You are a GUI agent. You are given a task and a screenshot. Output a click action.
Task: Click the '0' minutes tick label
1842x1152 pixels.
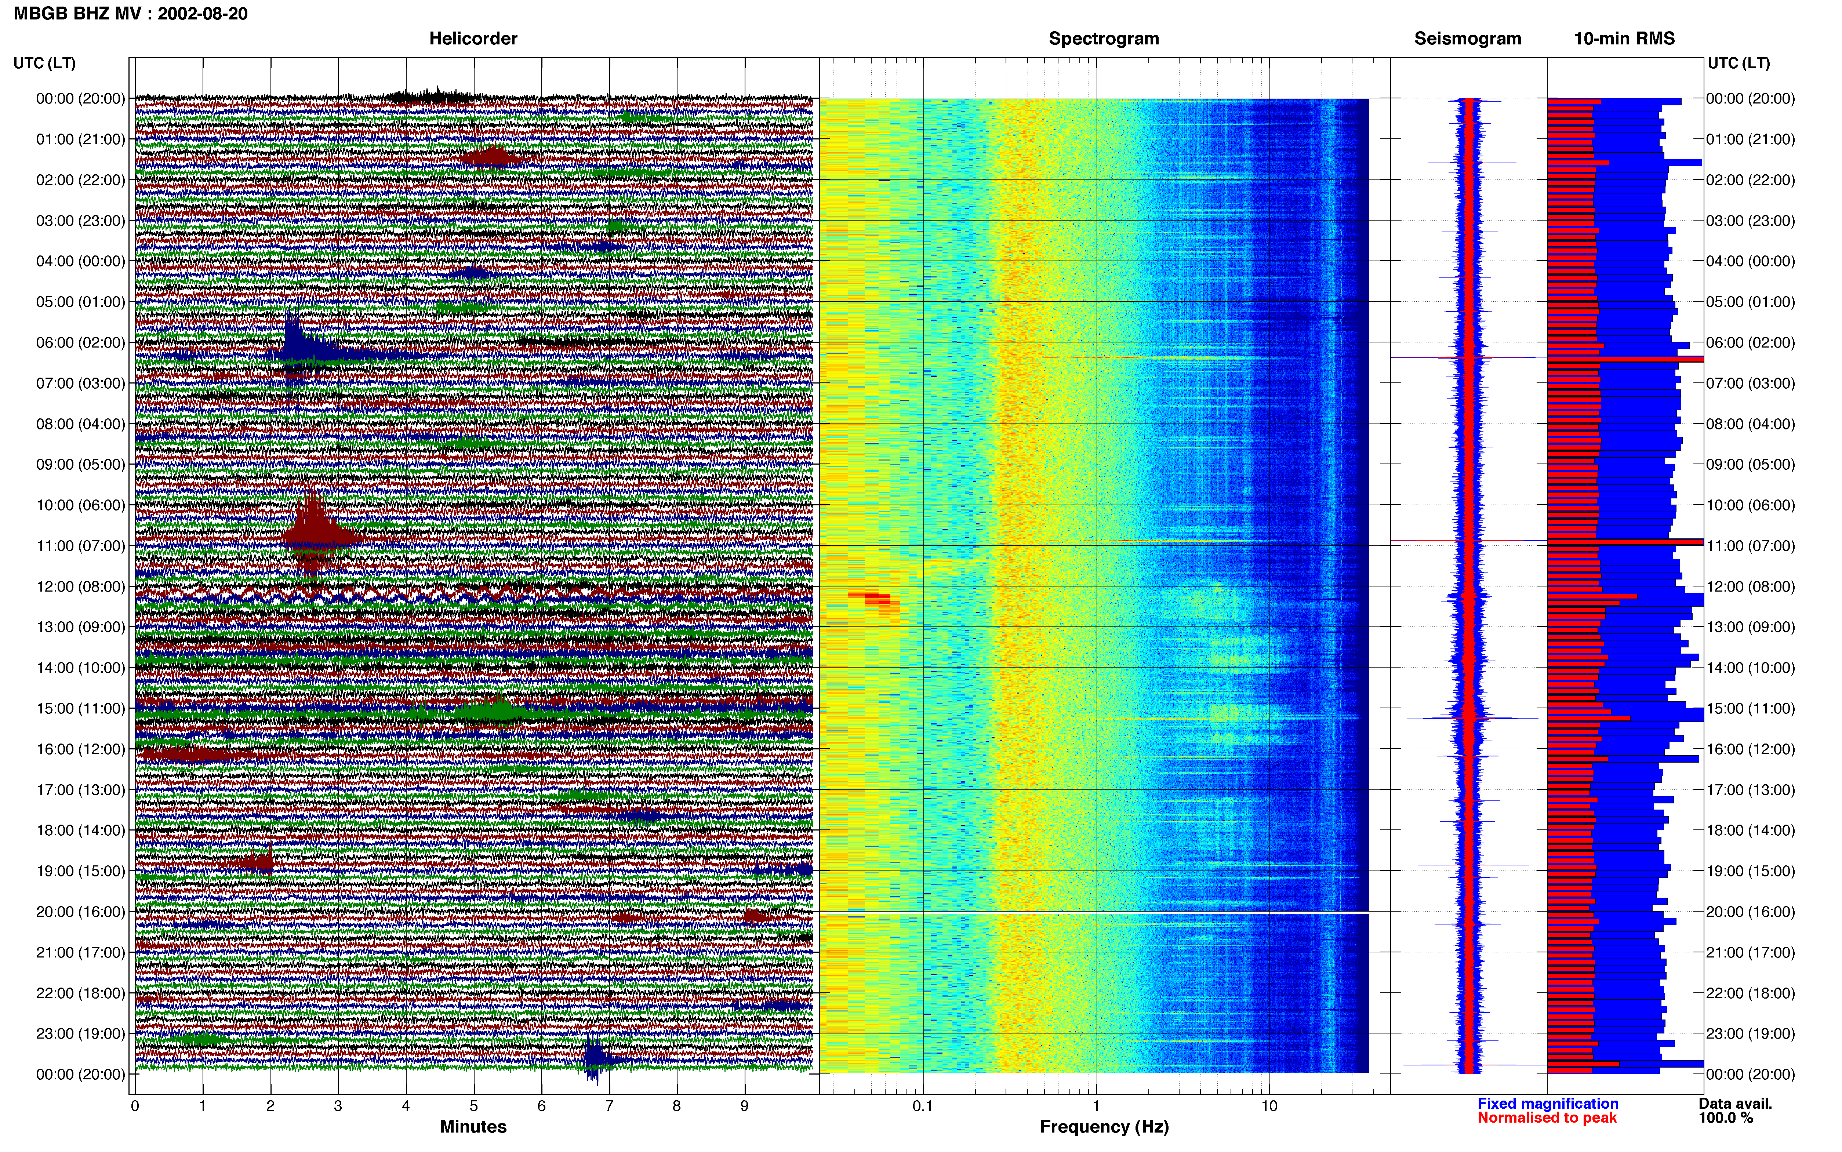[135, 1106]
